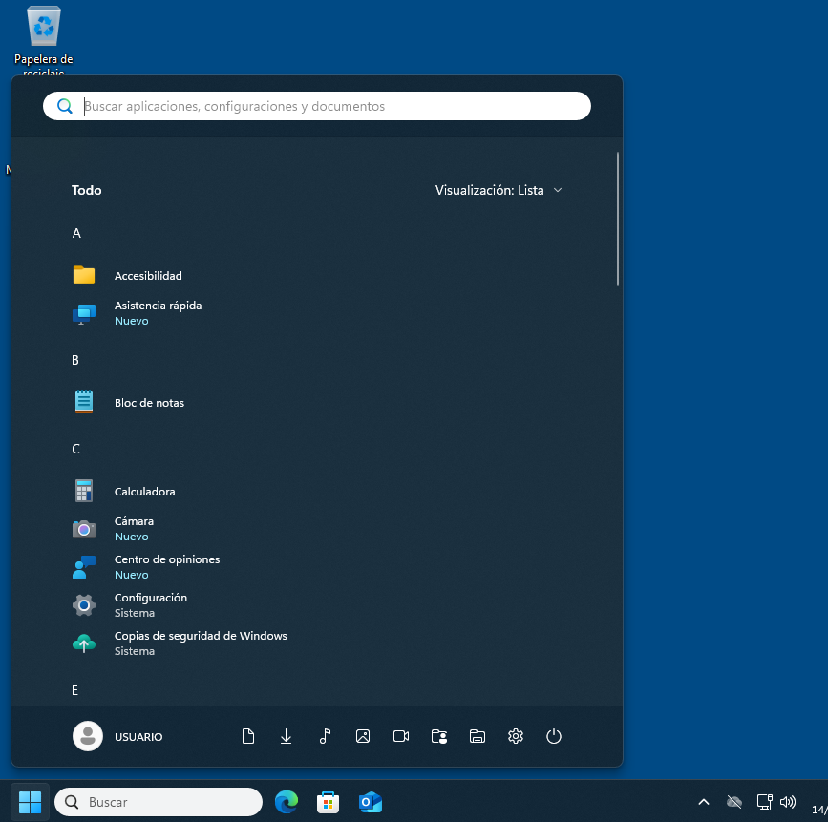Open the Downloads folder shortcut icon

(287, 736)
